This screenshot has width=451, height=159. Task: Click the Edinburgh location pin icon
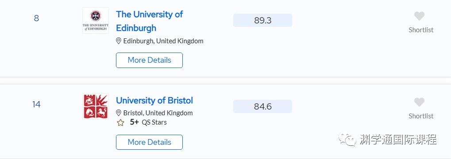[x=119, y=41]
